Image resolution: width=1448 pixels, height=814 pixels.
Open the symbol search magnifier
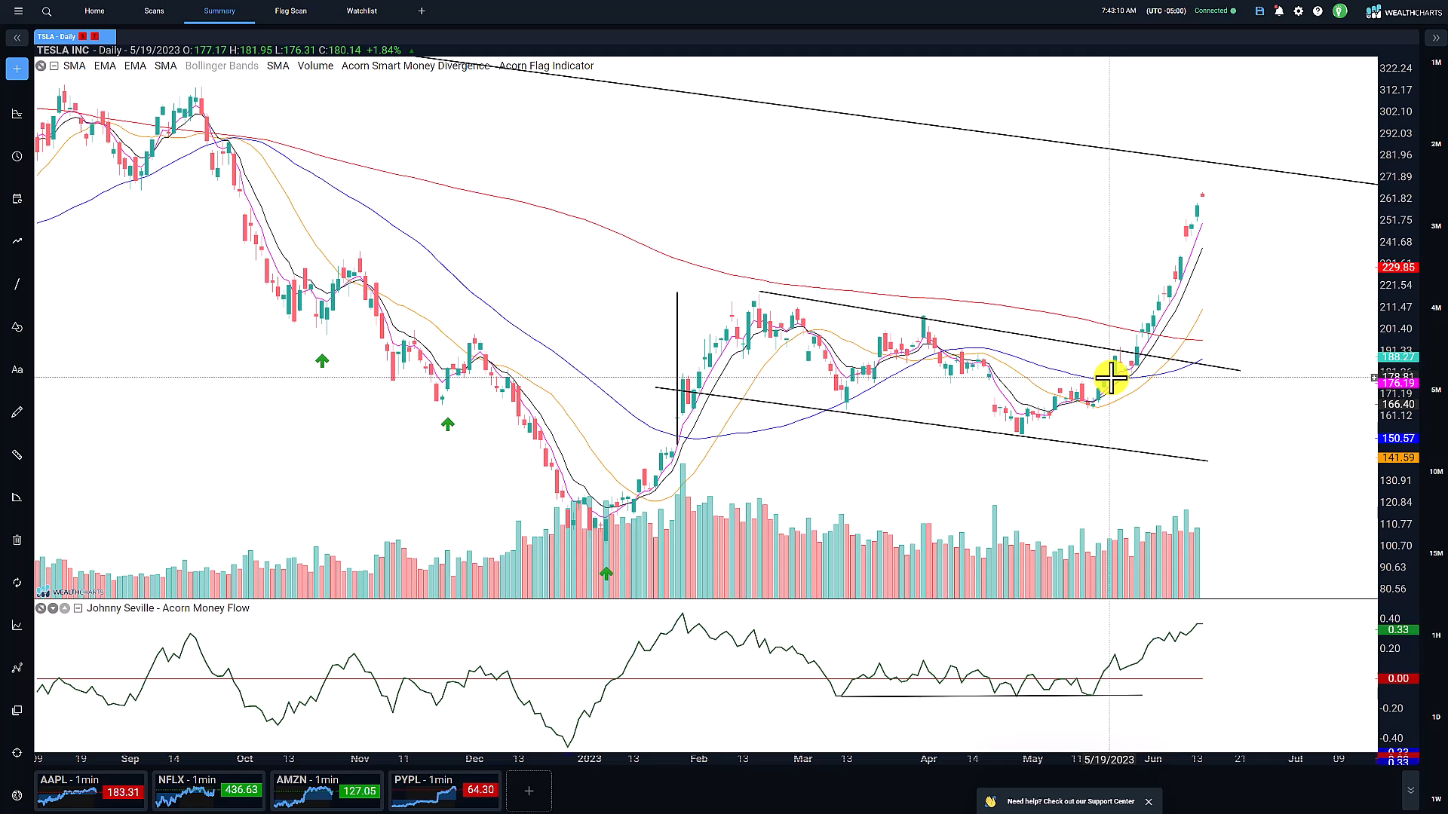47,11
